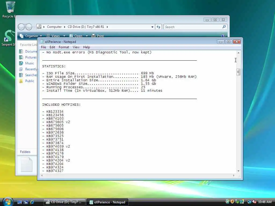275x206 pixels.
Task: Close the eXPerience Notepad window
Action: 237,42
